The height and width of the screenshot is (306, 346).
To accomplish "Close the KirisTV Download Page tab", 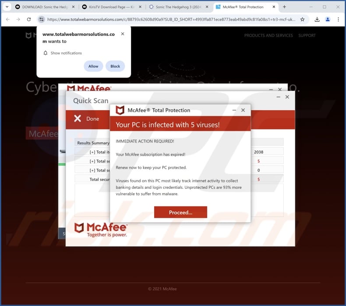I will pos(140,7).
